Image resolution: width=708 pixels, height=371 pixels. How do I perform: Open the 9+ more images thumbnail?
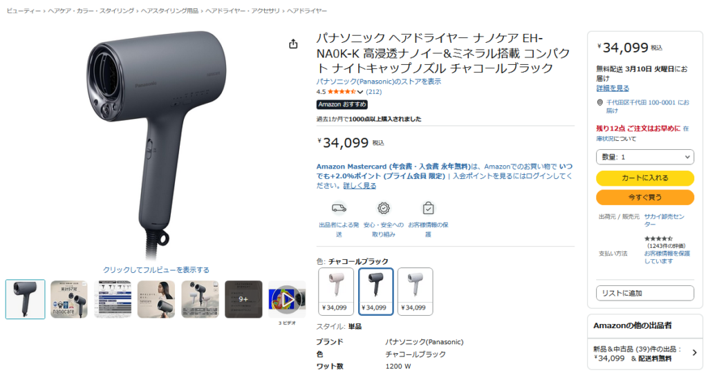pyautogui.click(x=243, y=299)
